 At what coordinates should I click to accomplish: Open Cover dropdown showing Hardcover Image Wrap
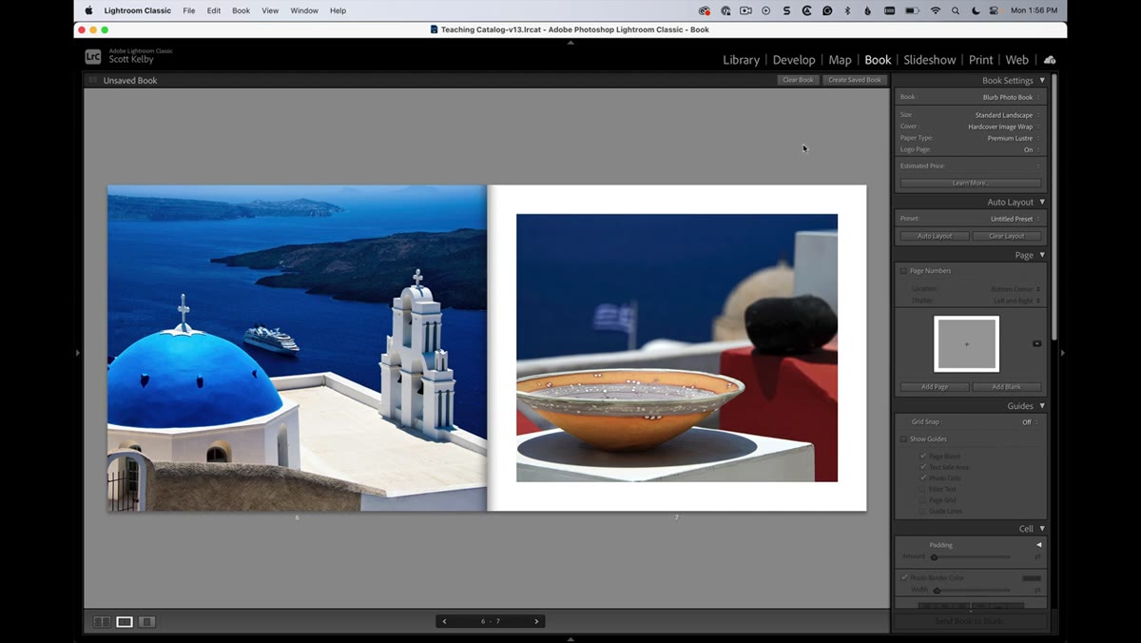pos(1003,127)
